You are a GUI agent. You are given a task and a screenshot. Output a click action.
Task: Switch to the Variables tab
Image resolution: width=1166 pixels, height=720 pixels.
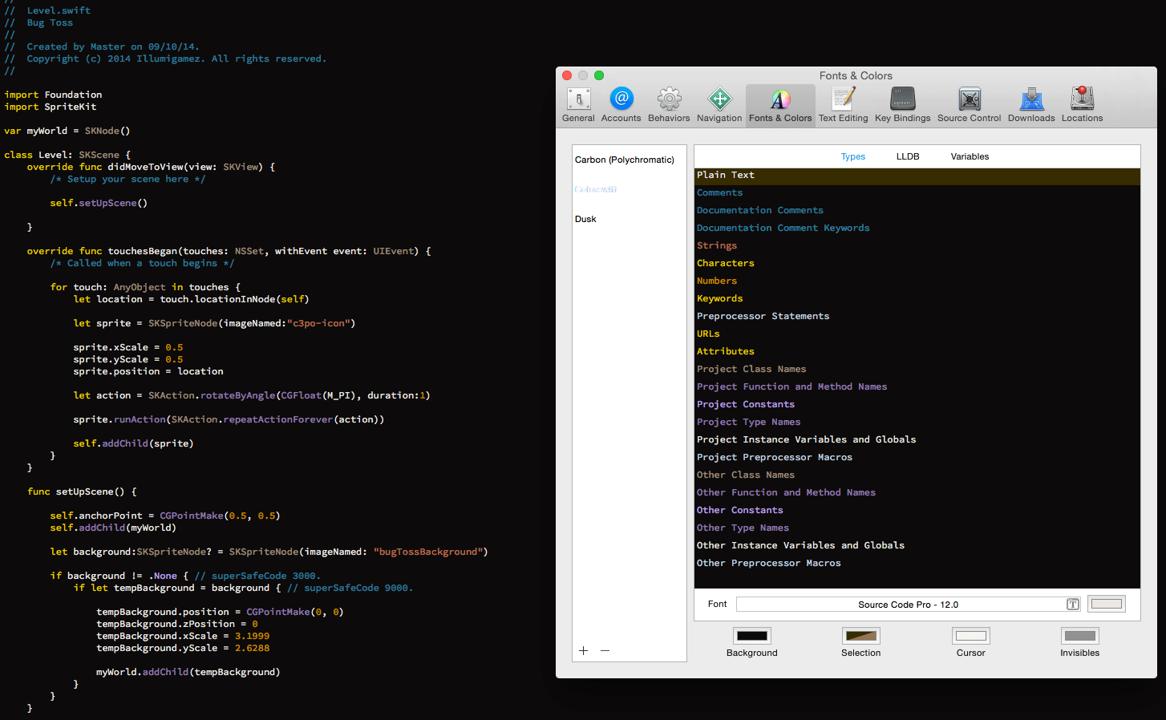click(970, 156)
